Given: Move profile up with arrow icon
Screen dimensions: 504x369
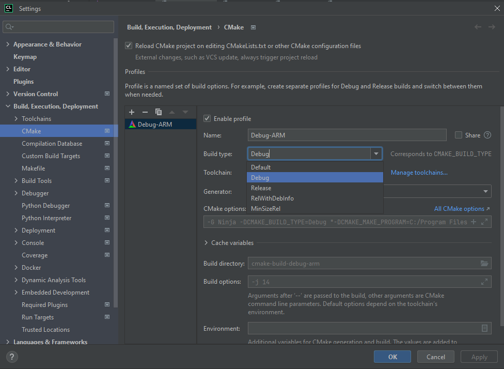Looking at the screenshot, I should click(172, 112).
